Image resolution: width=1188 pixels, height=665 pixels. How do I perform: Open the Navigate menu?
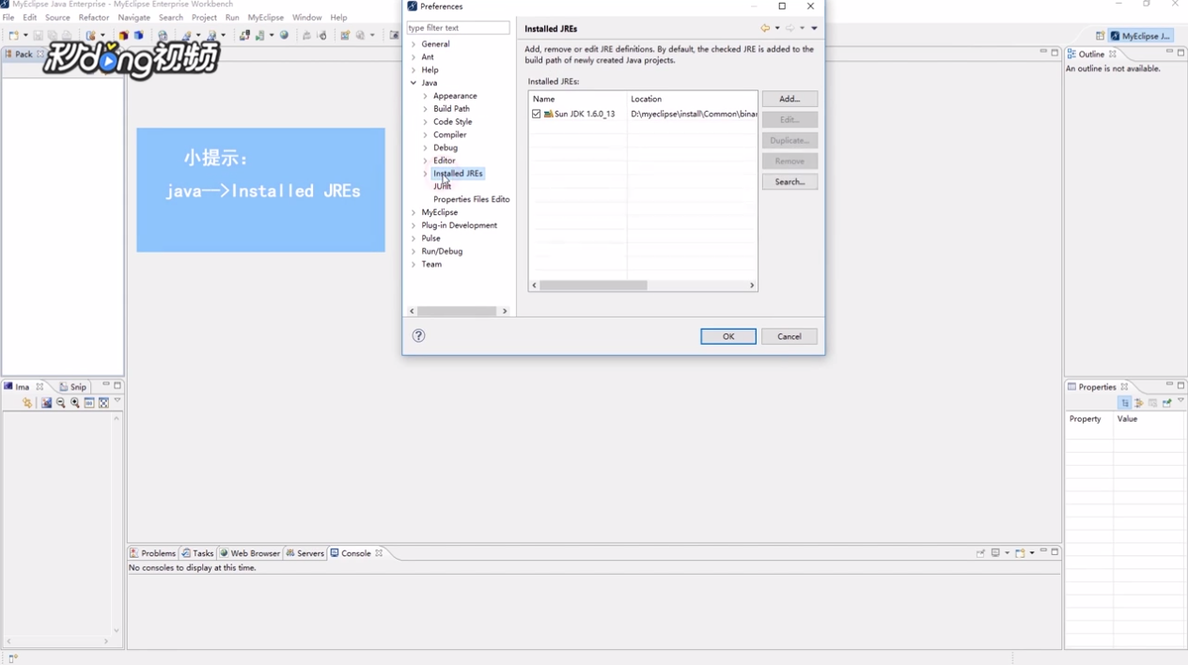134,17
